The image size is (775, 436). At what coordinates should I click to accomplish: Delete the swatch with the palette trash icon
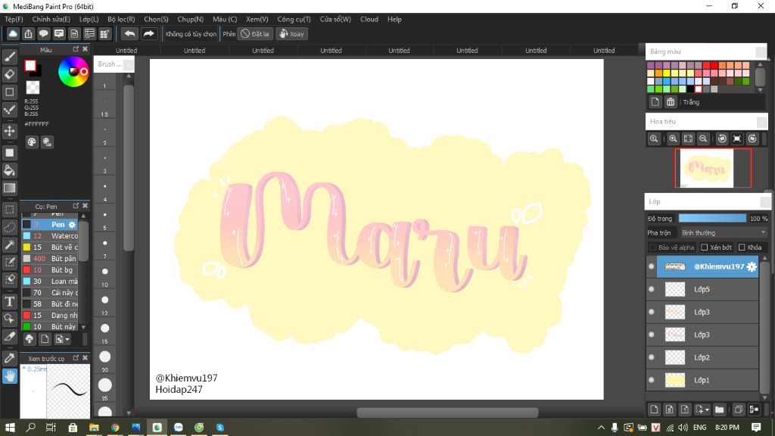click(x=671, y=102)
